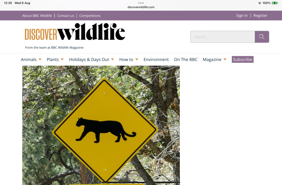
Task: Open About BBC Wildlife link
Action: coord(37,16)
